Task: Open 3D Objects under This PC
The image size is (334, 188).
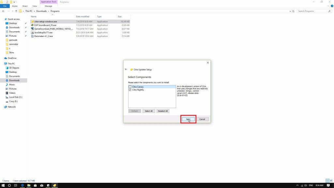Action: [x=14, y=68]
